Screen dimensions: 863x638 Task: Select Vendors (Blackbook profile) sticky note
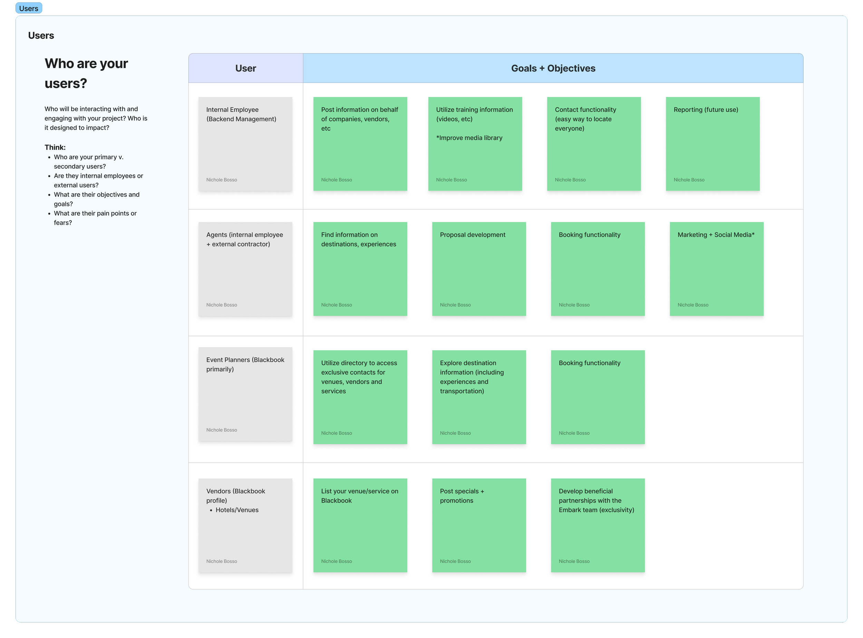point(245,525)
